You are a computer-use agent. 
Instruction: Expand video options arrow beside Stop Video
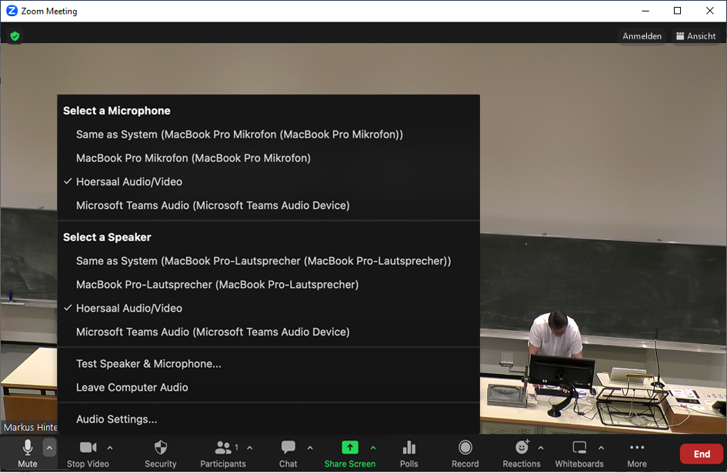click(x=110, y=448)
